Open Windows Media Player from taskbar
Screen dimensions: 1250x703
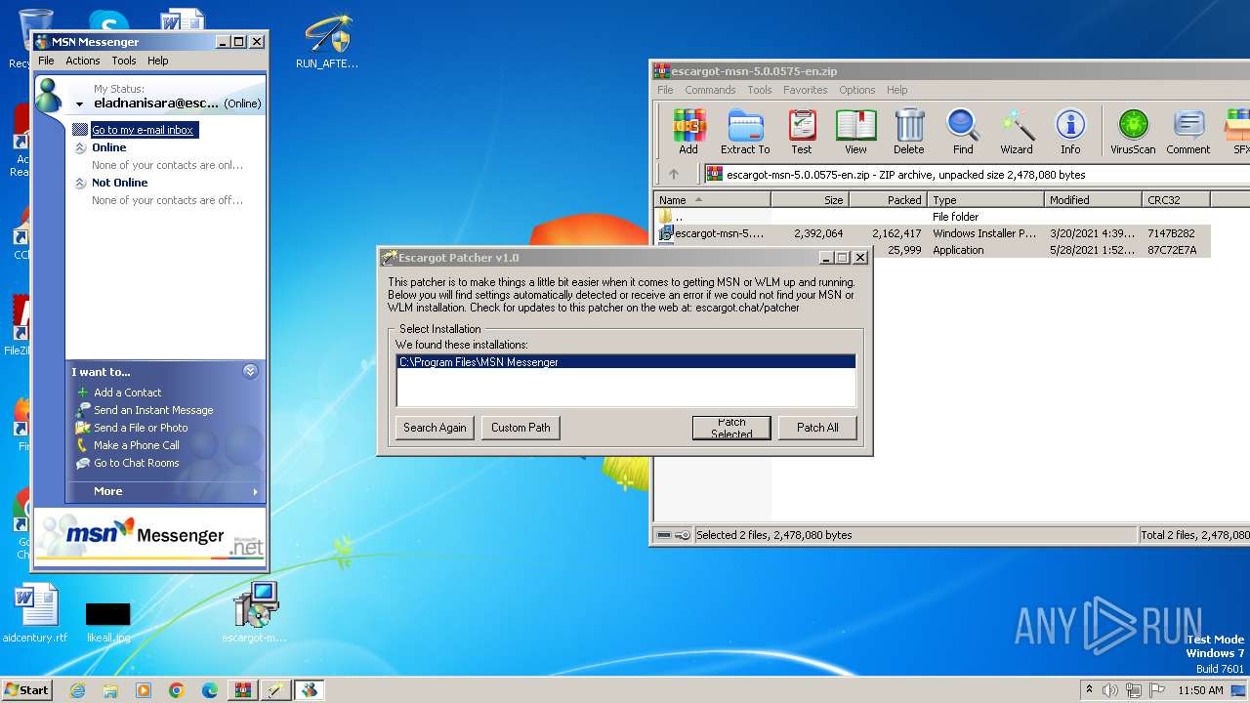coord(144,690)
